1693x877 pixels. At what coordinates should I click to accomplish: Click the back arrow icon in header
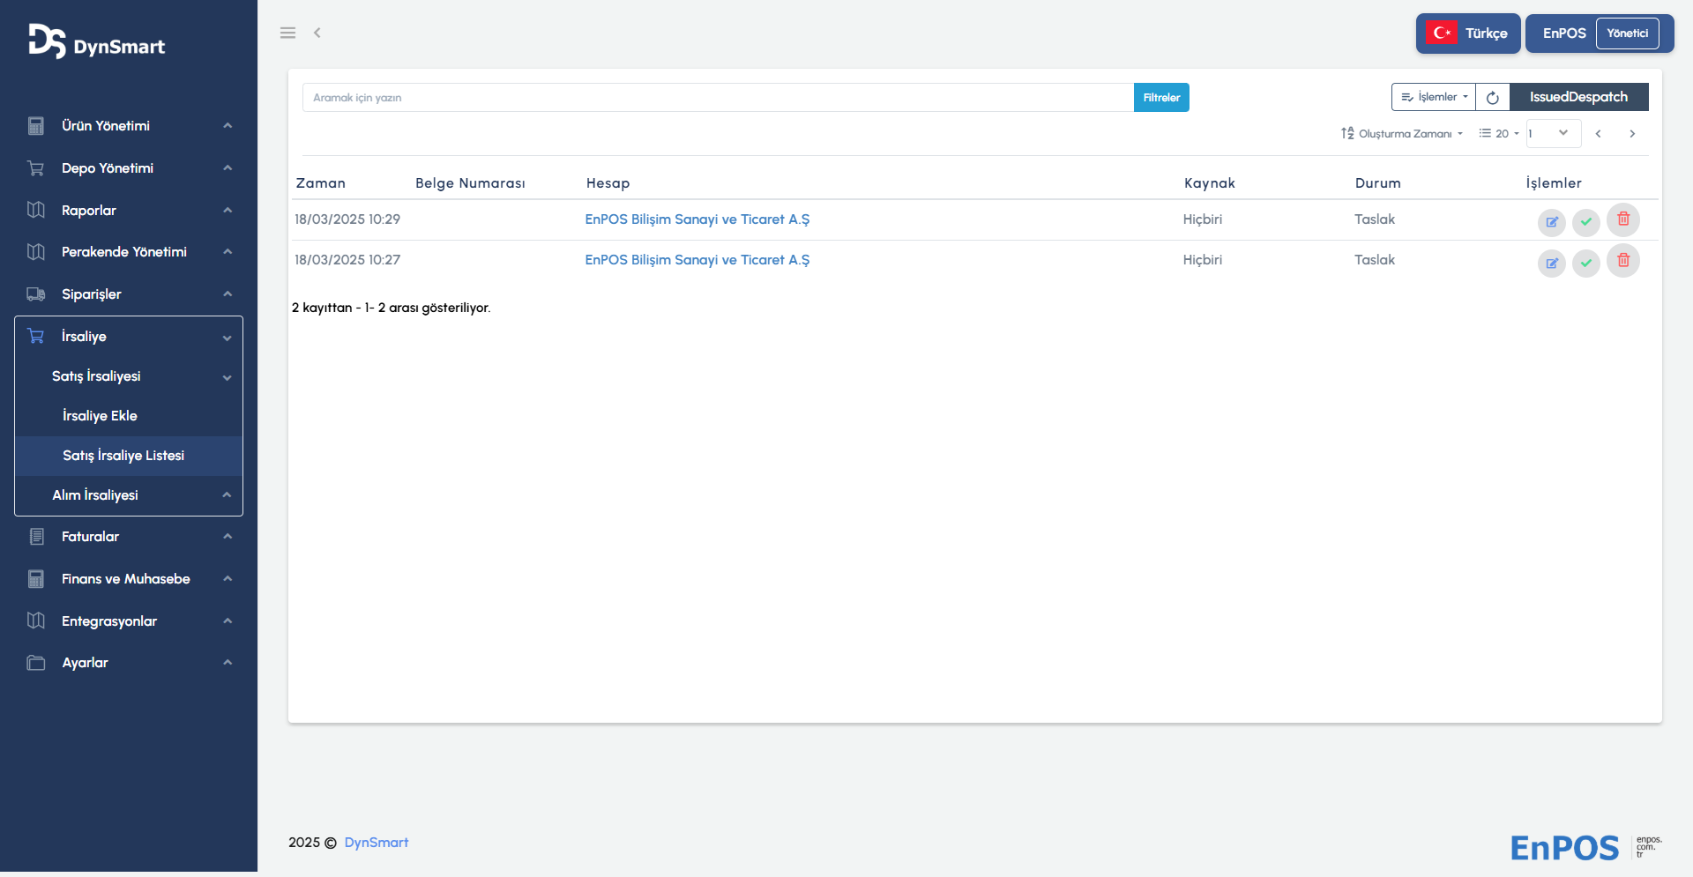(317, 33)
